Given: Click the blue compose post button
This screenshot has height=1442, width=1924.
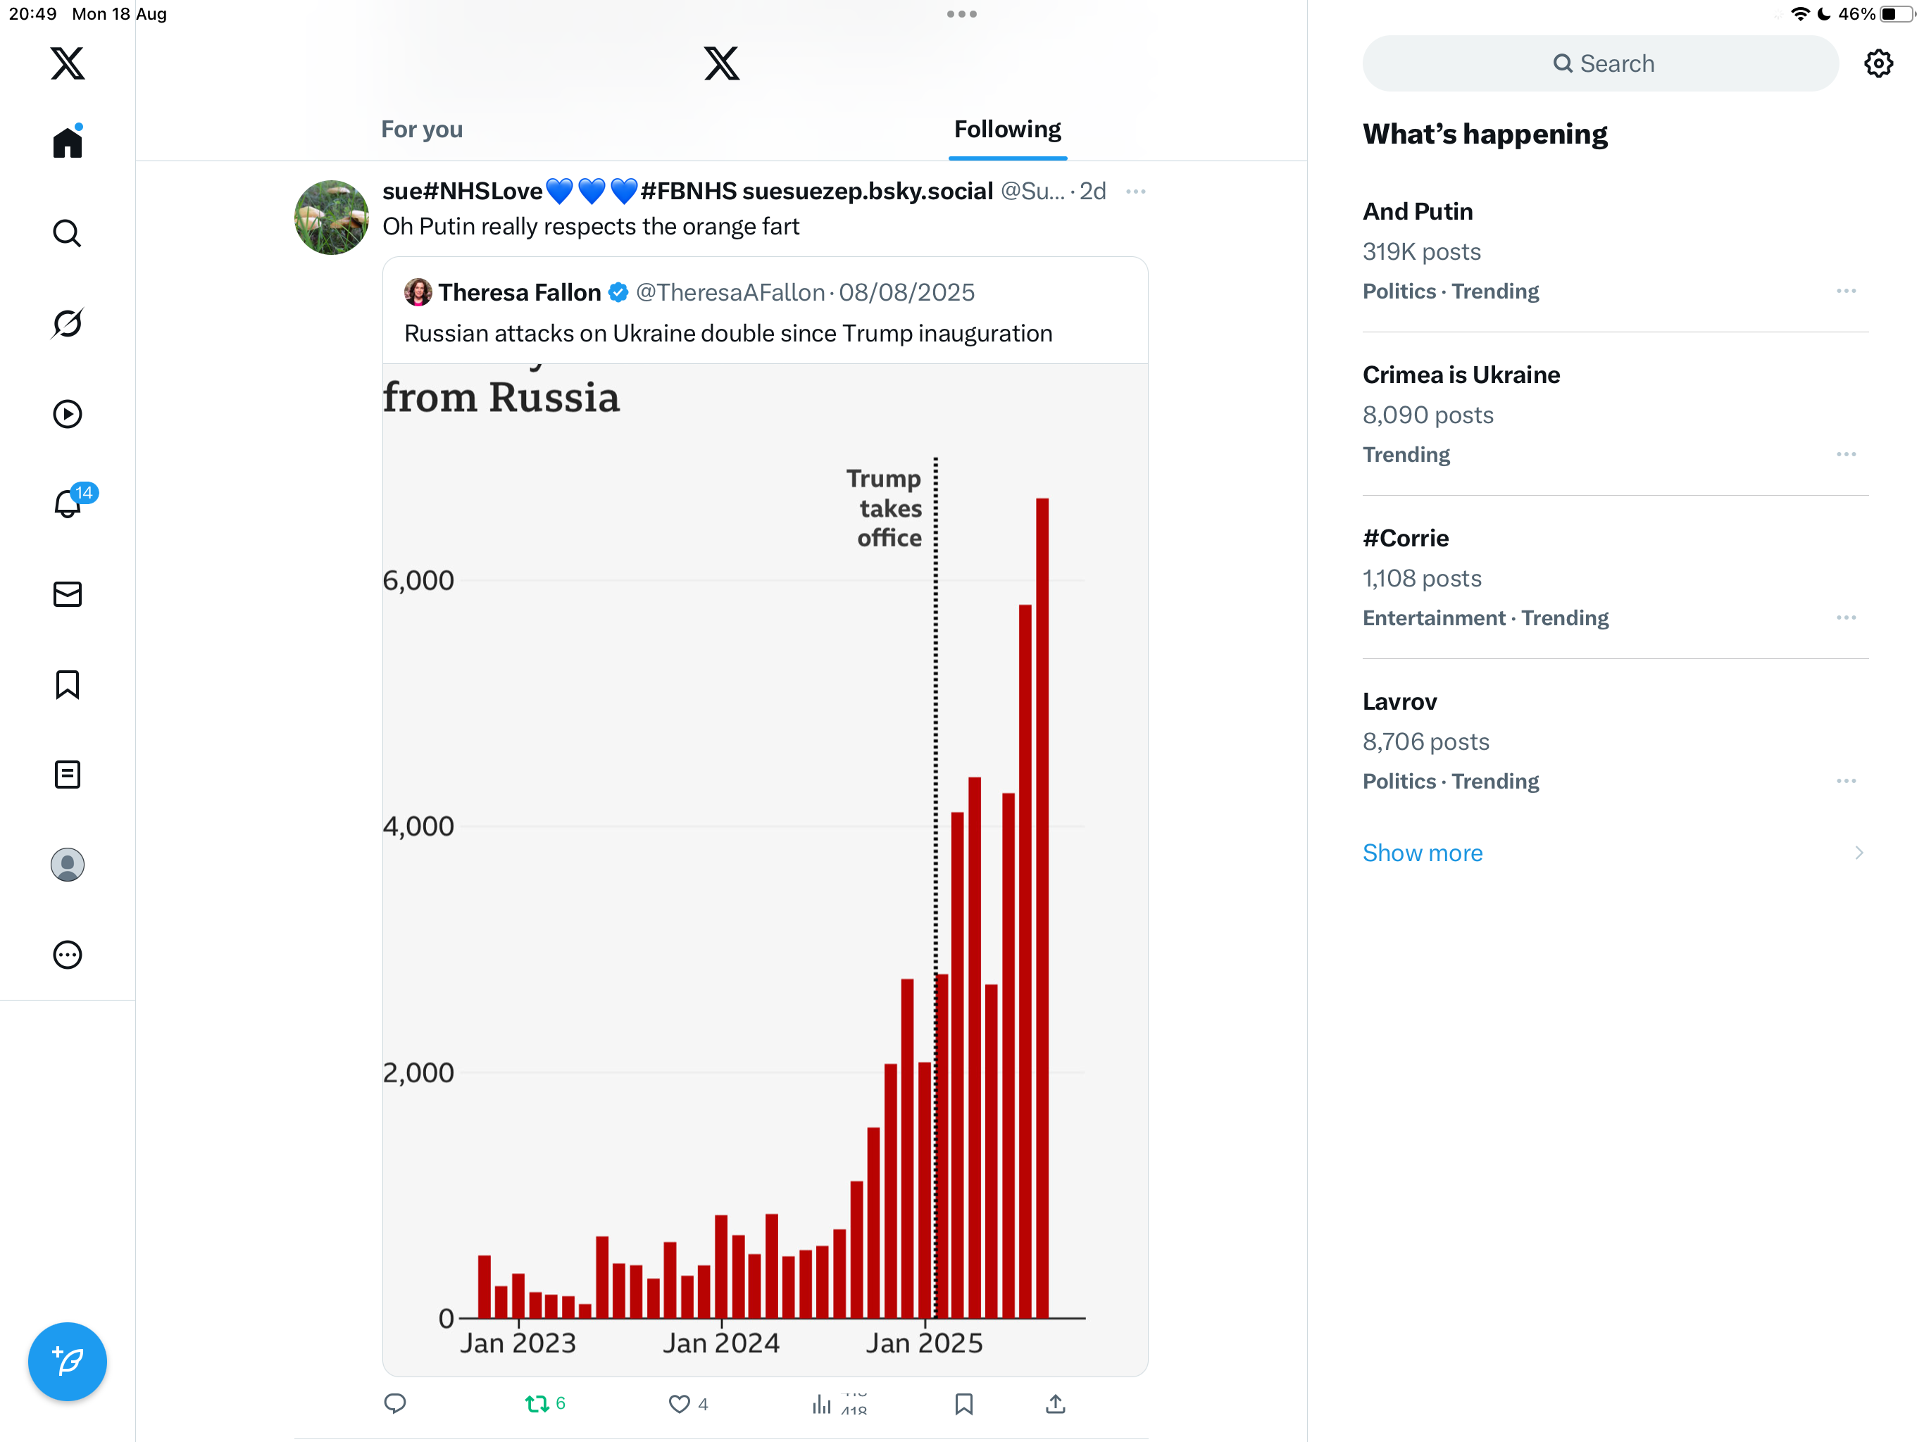Looking at the screenshot, I should coord(67,1361).
